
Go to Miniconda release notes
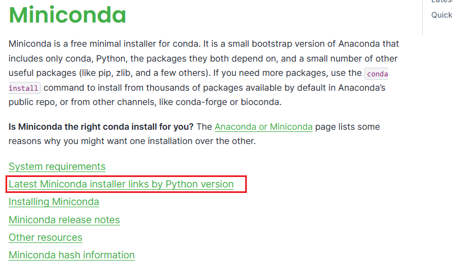pos(64,220)
